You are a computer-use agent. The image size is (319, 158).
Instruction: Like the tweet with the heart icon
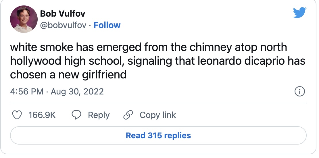tap(18, 115)
